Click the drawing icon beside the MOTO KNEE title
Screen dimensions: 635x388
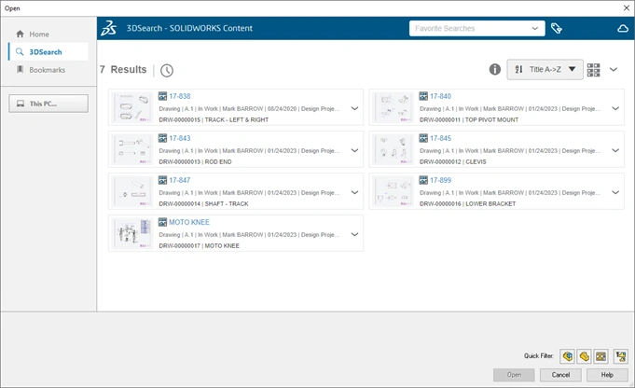click(162, 222)
